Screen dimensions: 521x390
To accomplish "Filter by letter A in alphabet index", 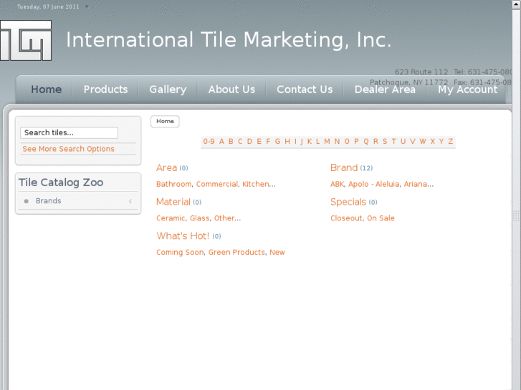I will 221,142.
